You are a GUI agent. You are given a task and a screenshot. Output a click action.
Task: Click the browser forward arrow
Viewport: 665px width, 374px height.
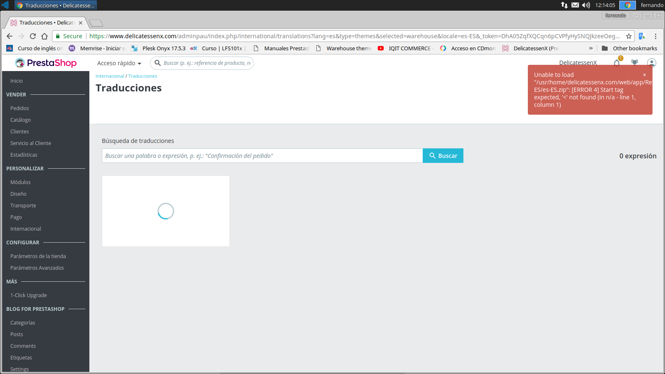(x=21, y=36)
